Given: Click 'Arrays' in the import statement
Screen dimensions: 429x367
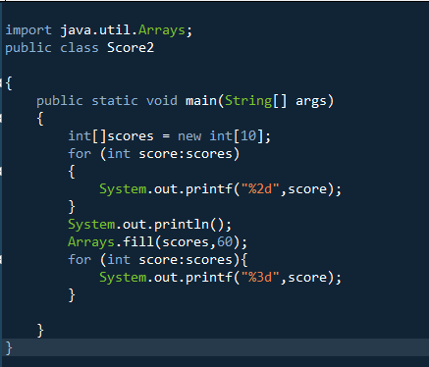Looking at the screenshot, I should (162, 31).
